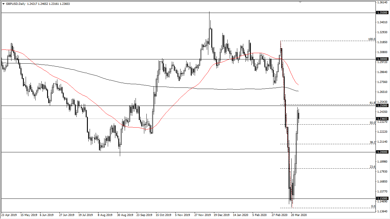Viewport: 390px width, 219px height.
Task: Click the Fibonacci 23.6 level label
Action: (372, 167)
